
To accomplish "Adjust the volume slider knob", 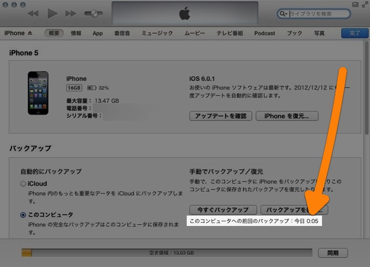I will pyautogui.click(x=94, y=13).
